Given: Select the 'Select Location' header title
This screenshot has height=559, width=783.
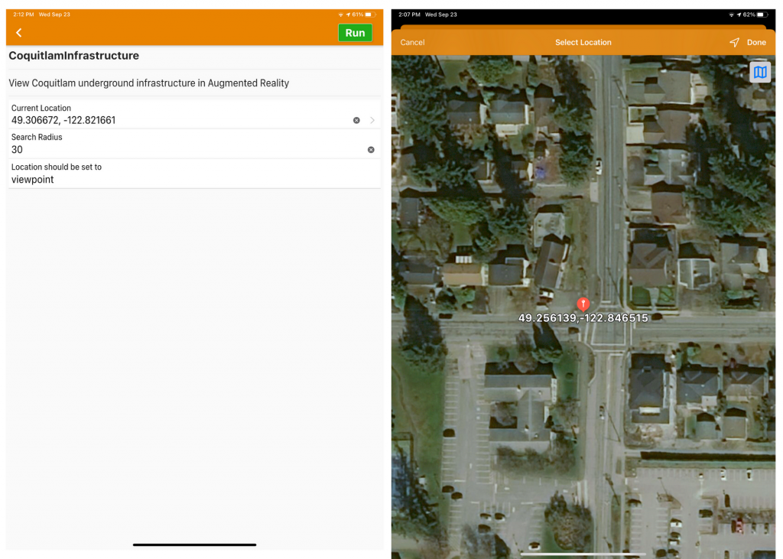Looking at the screenshot, I should click(x=583, y=43).
